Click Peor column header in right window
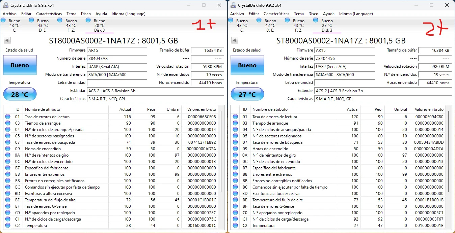 (373, 109)
